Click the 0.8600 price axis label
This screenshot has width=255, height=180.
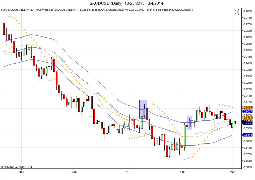(x=248, y=167)
